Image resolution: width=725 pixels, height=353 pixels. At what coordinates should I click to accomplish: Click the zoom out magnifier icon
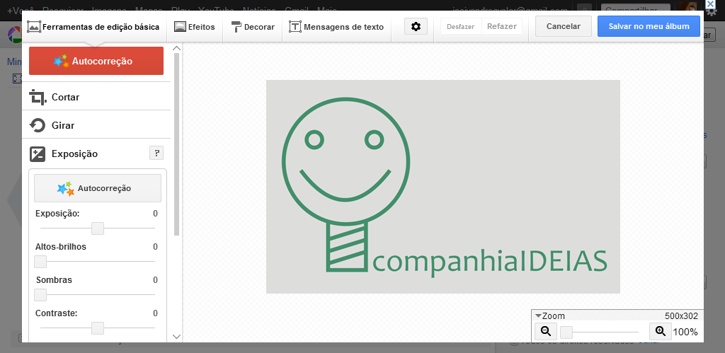tap(546, 331)
